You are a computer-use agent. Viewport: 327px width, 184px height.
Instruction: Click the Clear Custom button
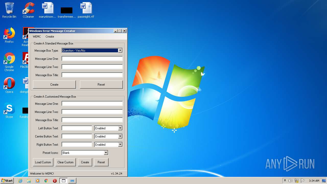point(65,162)
